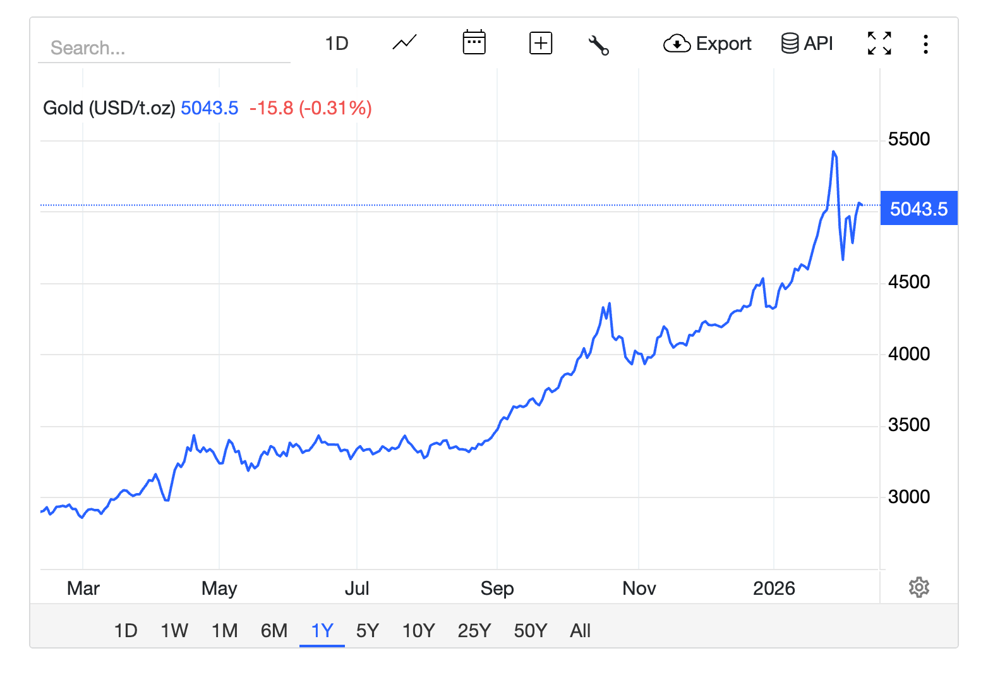Expand chart to fullscreen

879,43
